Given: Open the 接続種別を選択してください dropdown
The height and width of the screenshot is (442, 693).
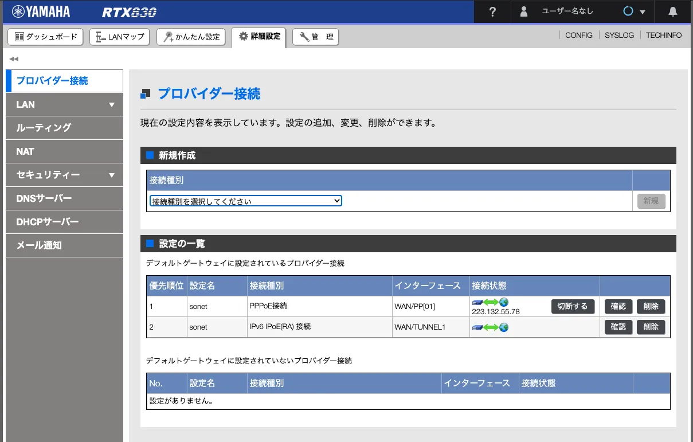Looking at the screenshot, I should pos(245,201).
